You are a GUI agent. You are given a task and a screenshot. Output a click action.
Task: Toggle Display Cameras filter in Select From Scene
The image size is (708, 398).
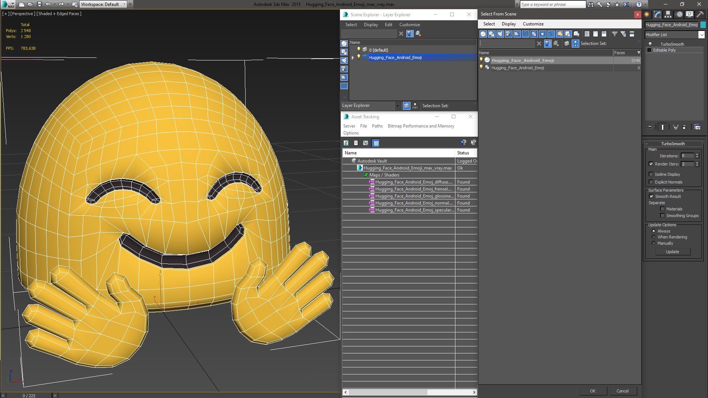tap(509, 34)
